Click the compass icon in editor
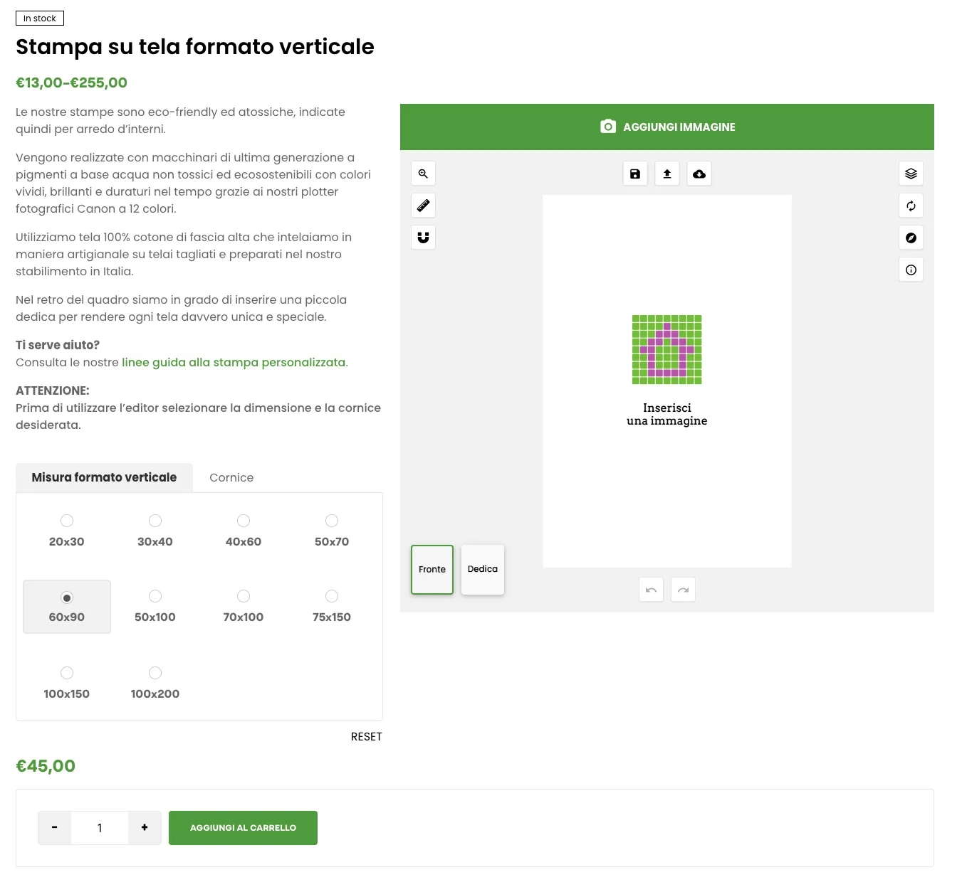967x882 pixels. [911, 238]
